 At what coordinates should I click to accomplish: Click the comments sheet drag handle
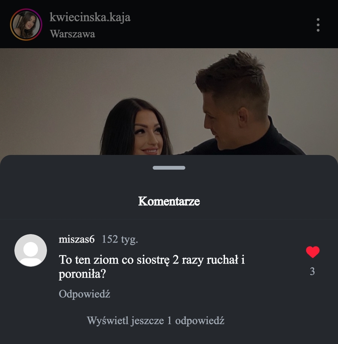point(169,168)
